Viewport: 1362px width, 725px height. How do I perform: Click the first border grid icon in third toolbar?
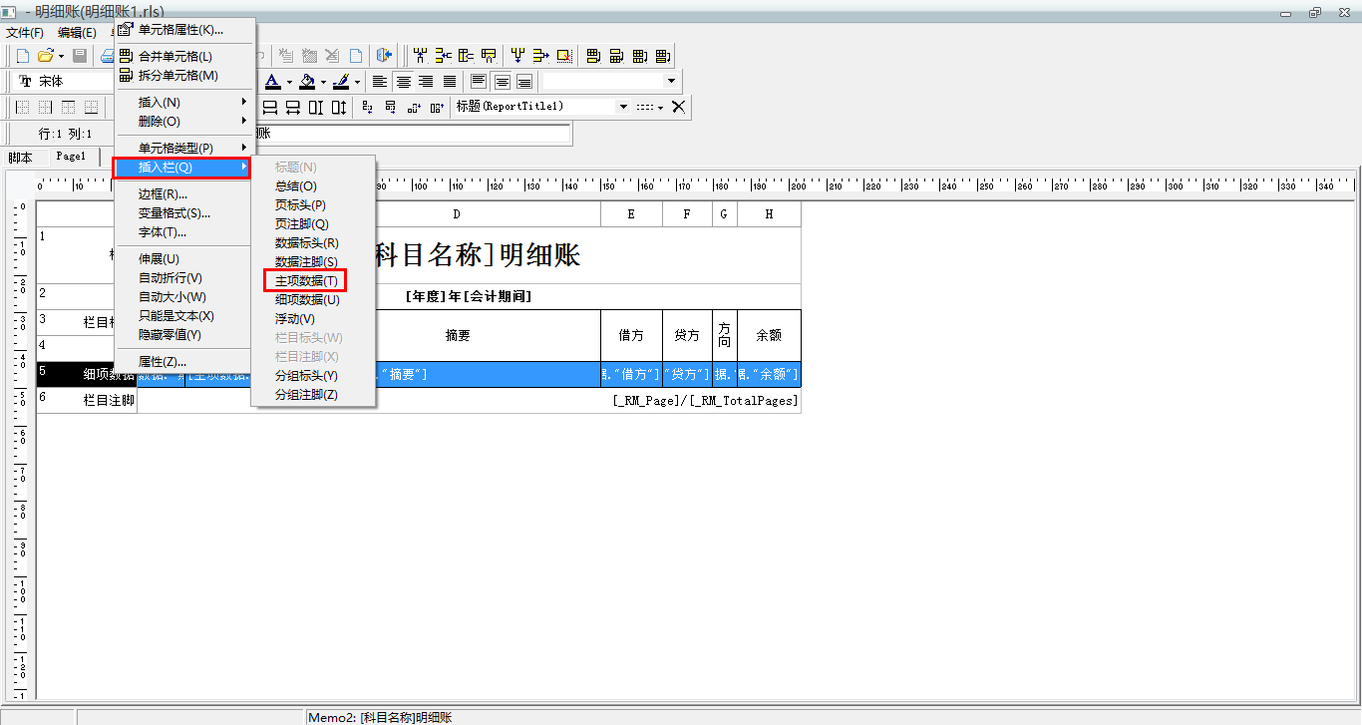(24, 107)
